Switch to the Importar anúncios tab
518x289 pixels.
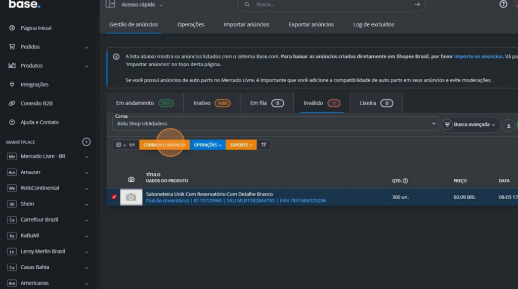pos(246,24)
